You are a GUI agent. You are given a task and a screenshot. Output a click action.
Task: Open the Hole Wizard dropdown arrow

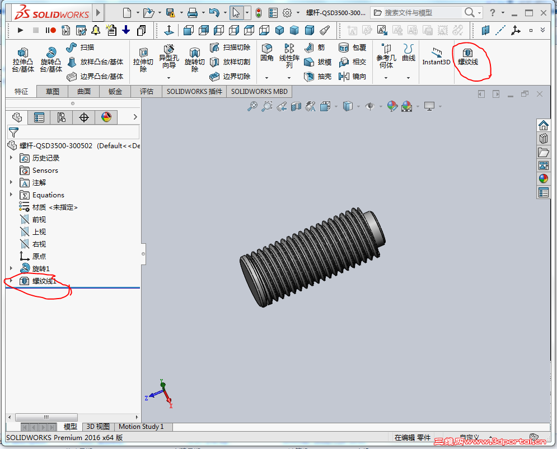pos(168,78)
